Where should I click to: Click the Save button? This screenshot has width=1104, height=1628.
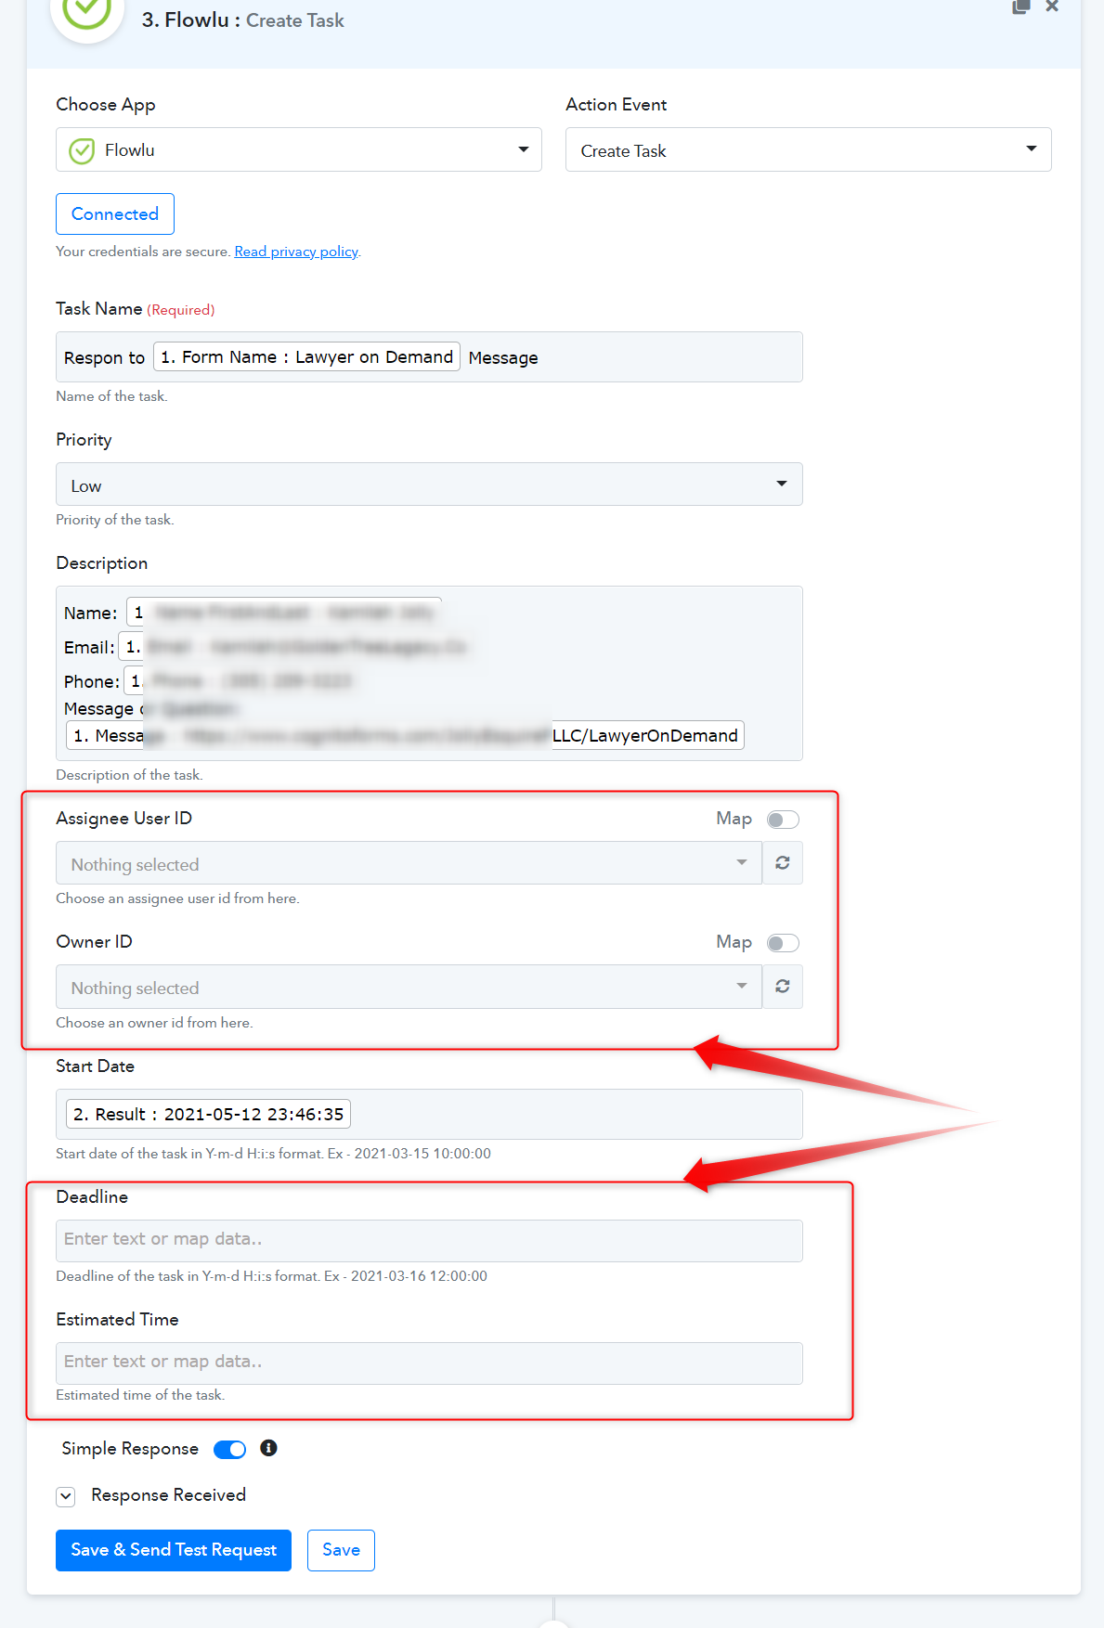pos(341,1550)
